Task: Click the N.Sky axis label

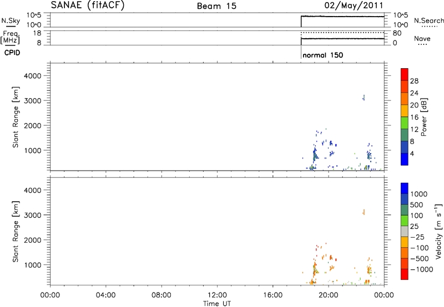Action: (x=11, y=21)
